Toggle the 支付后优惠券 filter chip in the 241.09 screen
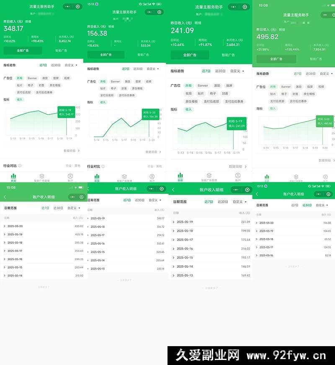Screen dimensions: 335x365 pos(234,101)
